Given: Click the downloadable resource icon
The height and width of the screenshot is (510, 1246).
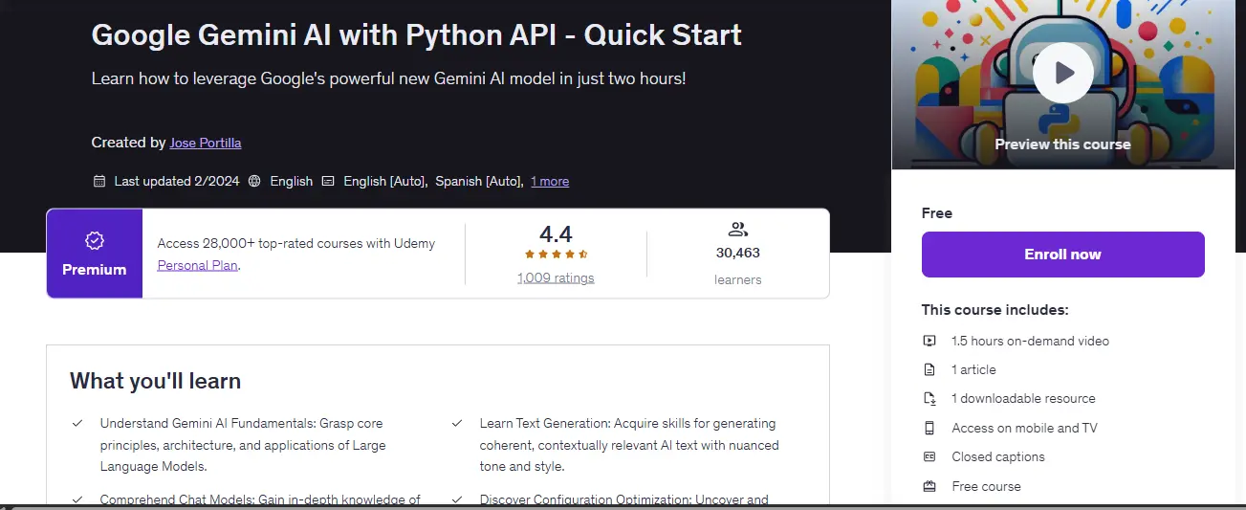Looking at the screenshot, I should (x=929, y=399).
